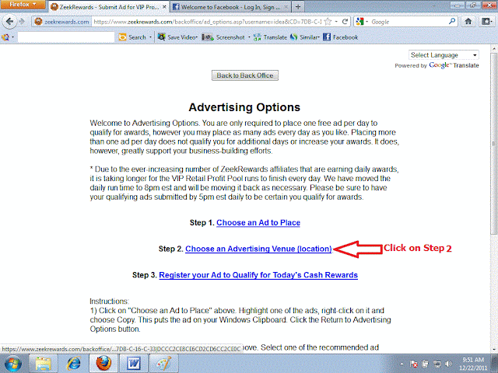Open the Google search engine selector
498x373 pixels.
pyautogui.click(x=362, y=22)
